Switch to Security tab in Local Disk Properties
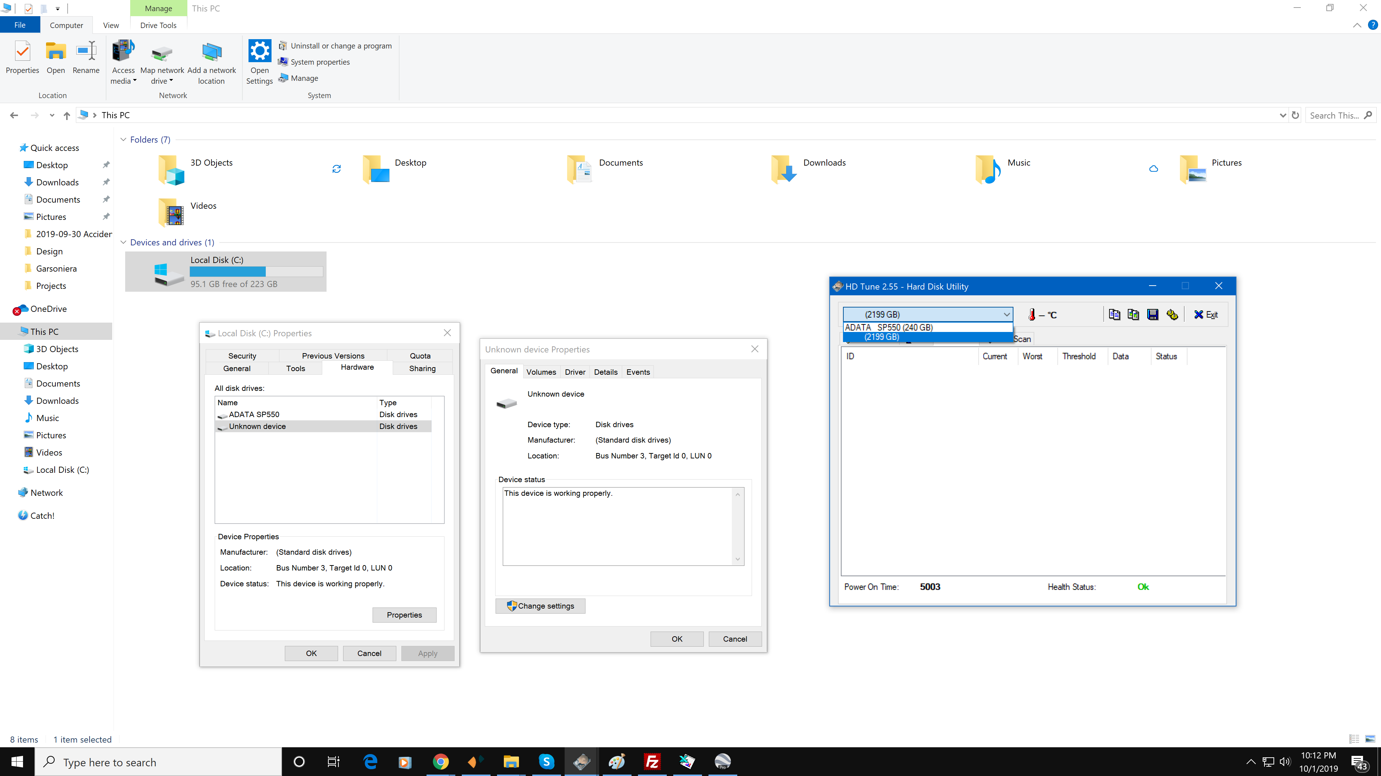Viewport: 1381px width, 776px height. tap(242, 356)
